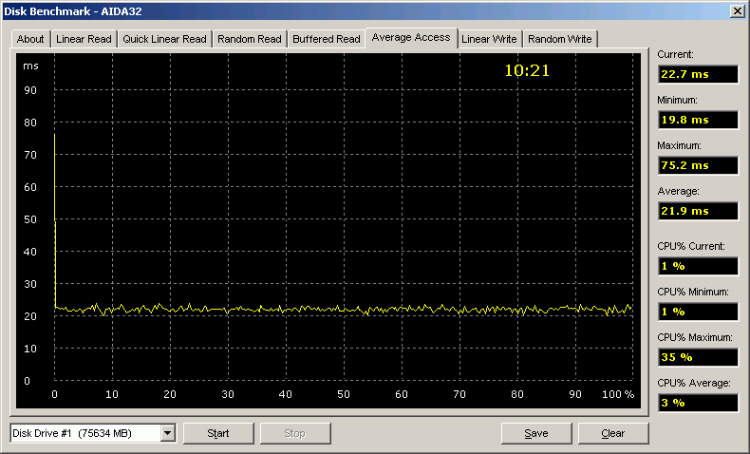
Task: Go to the Random Read tab
Action: click(249, 39)
